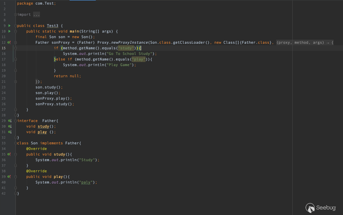343x215 pixels.
Task: Click line number 15 in the gutter
Action: tap(4, 48)
